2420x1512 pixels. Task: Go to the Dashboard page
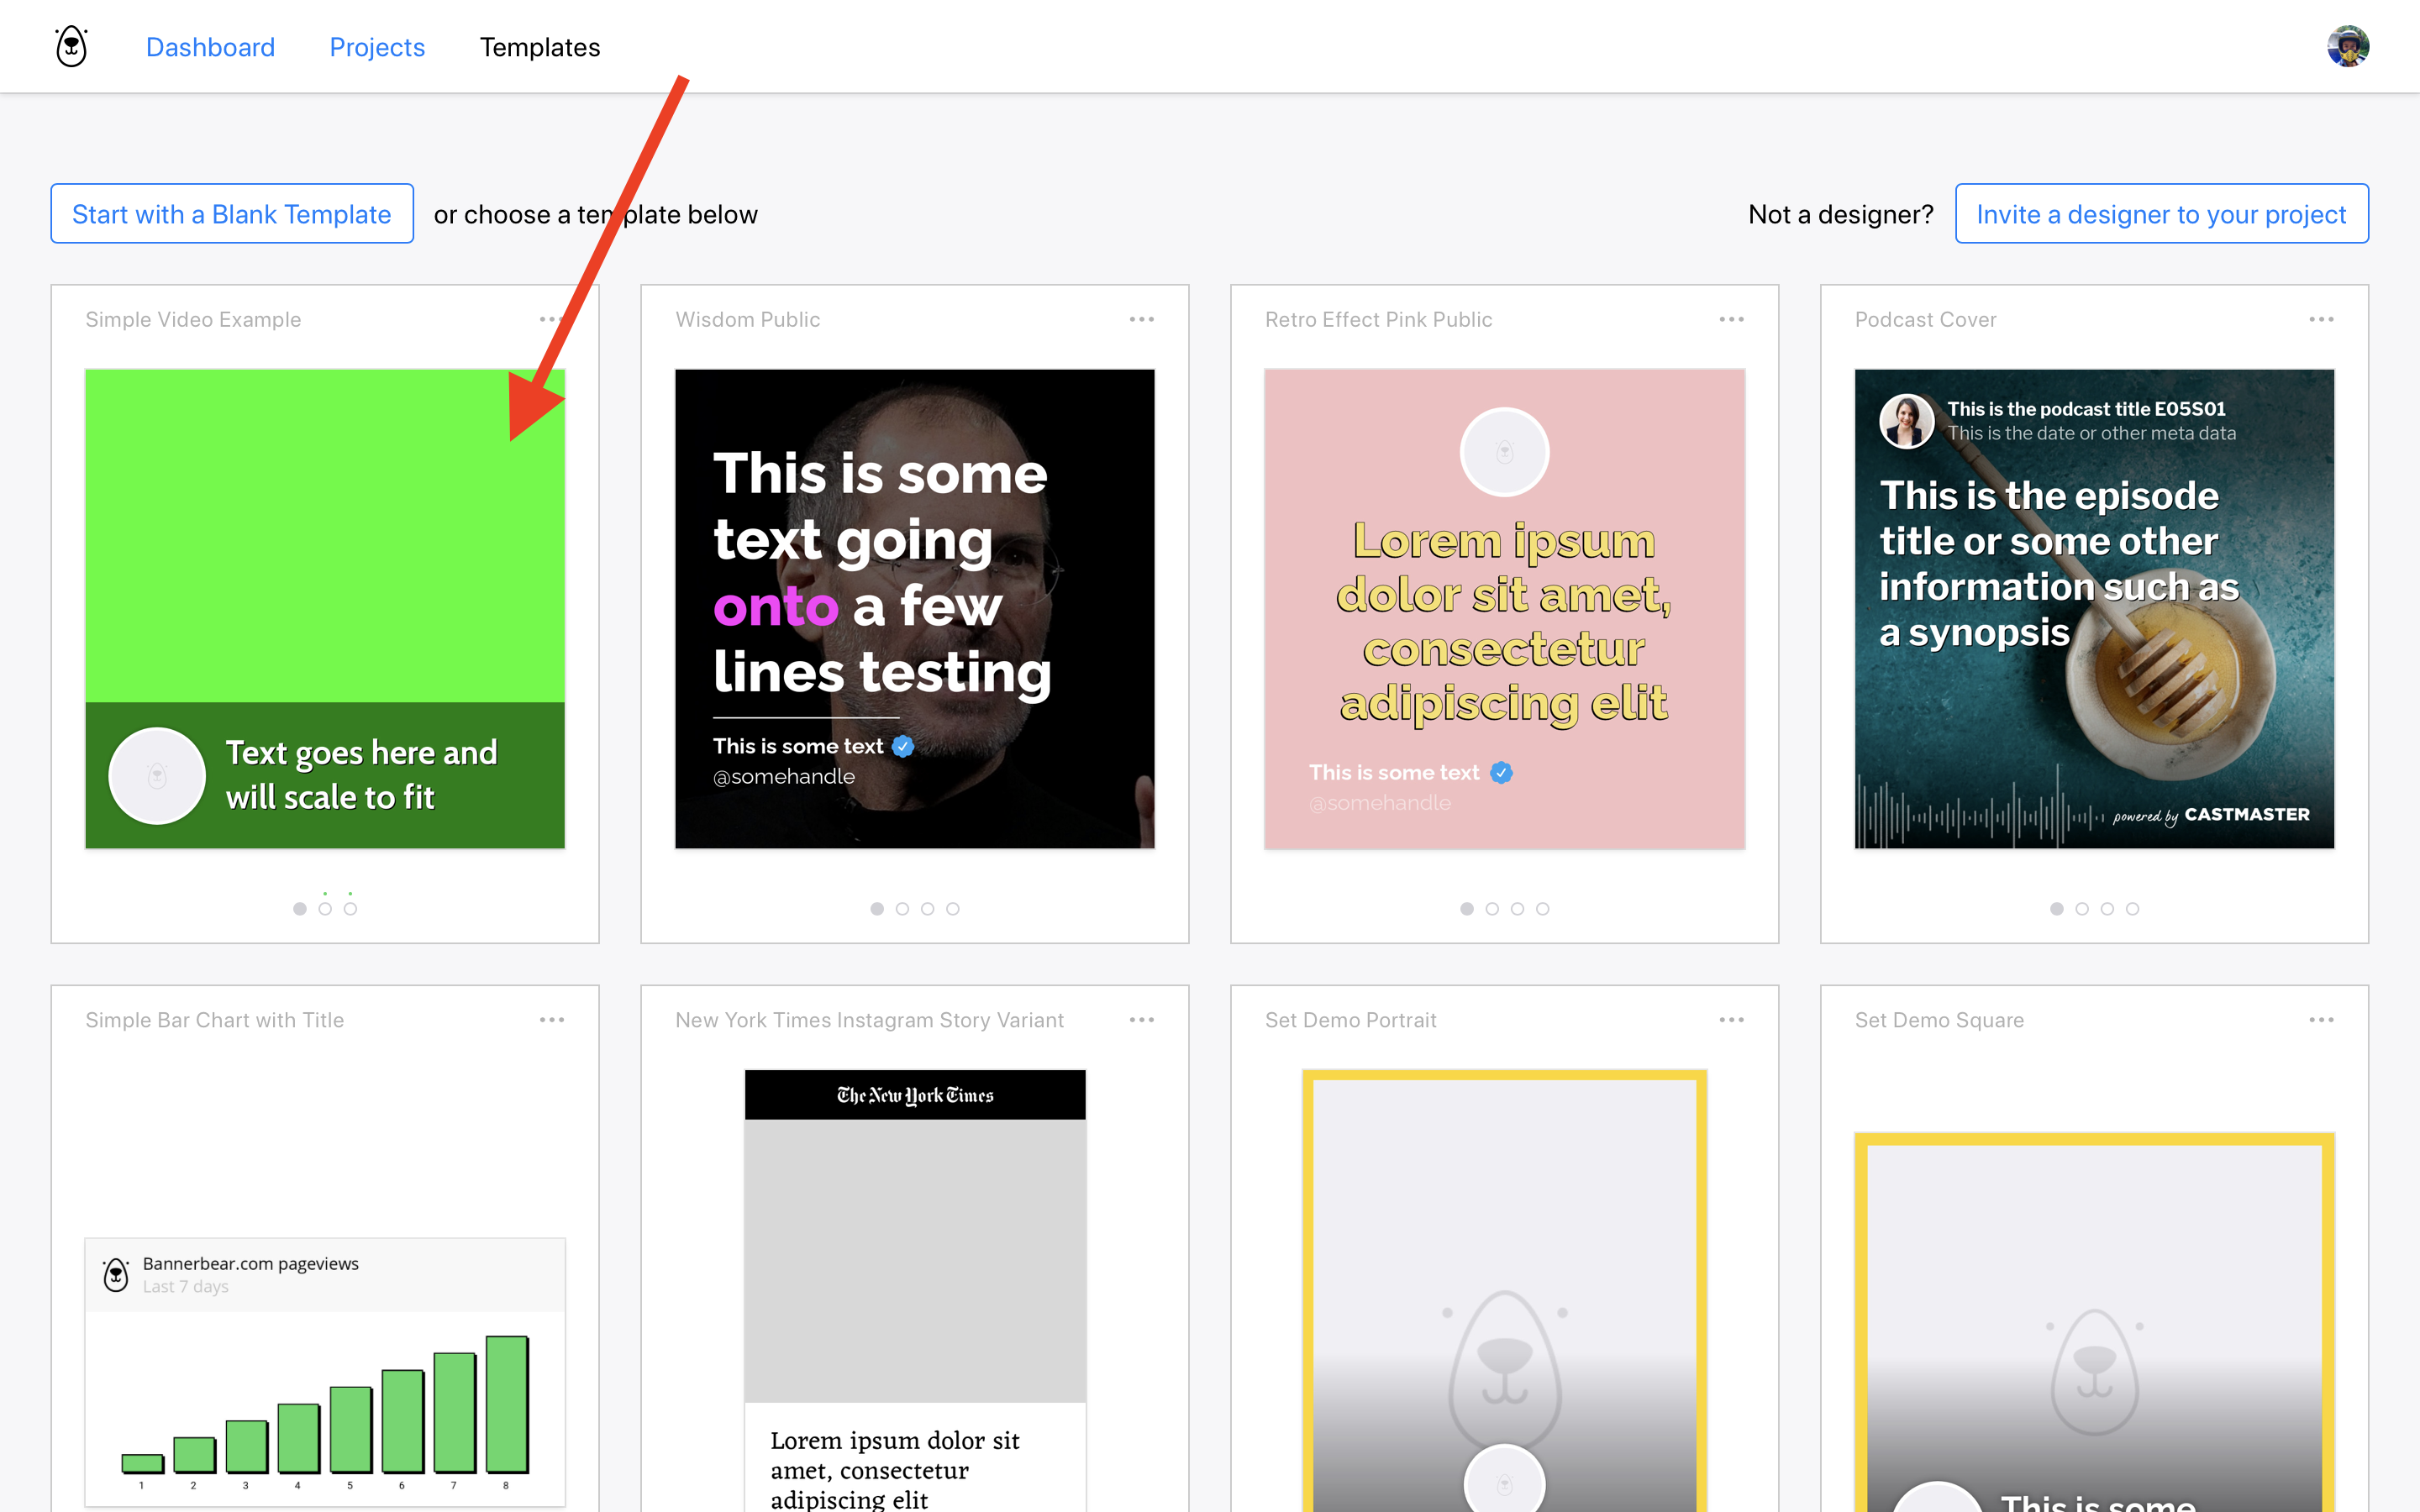[x=210, y=47]
